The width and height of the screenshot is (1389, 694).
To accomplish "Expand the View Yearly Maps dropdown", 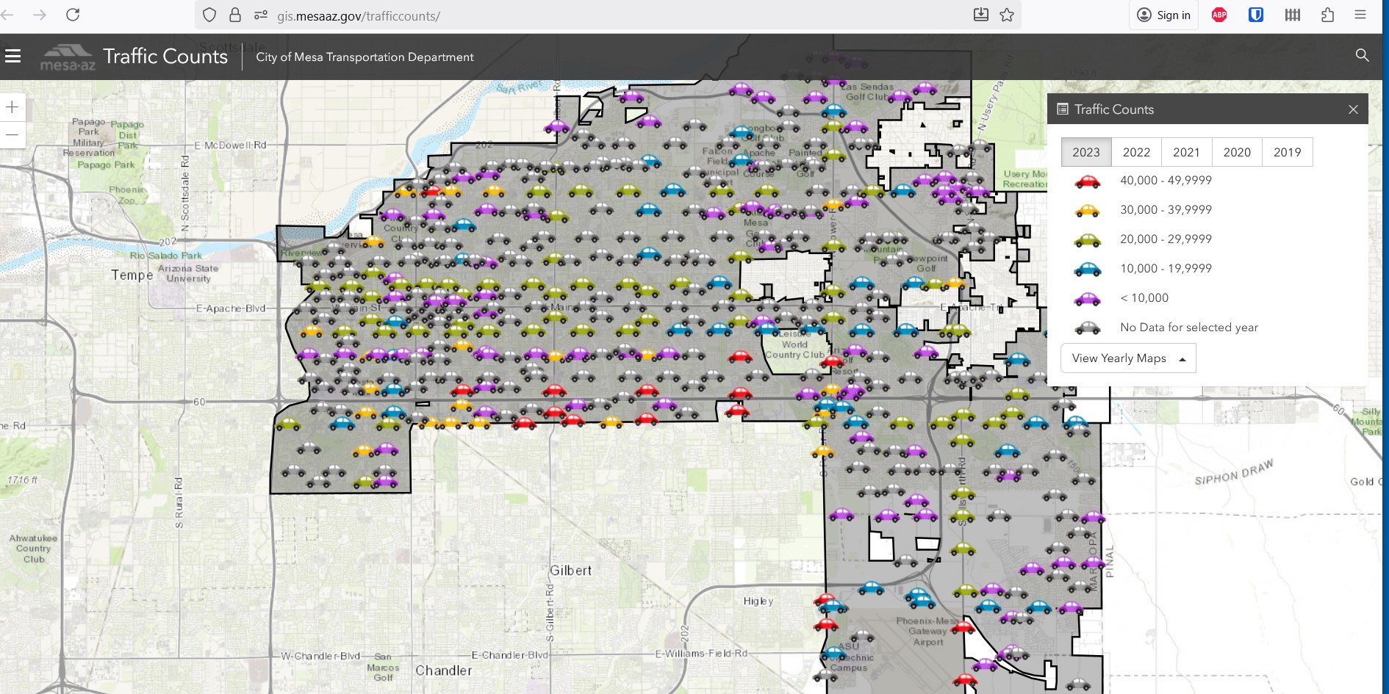I will tap(1128, 358).
